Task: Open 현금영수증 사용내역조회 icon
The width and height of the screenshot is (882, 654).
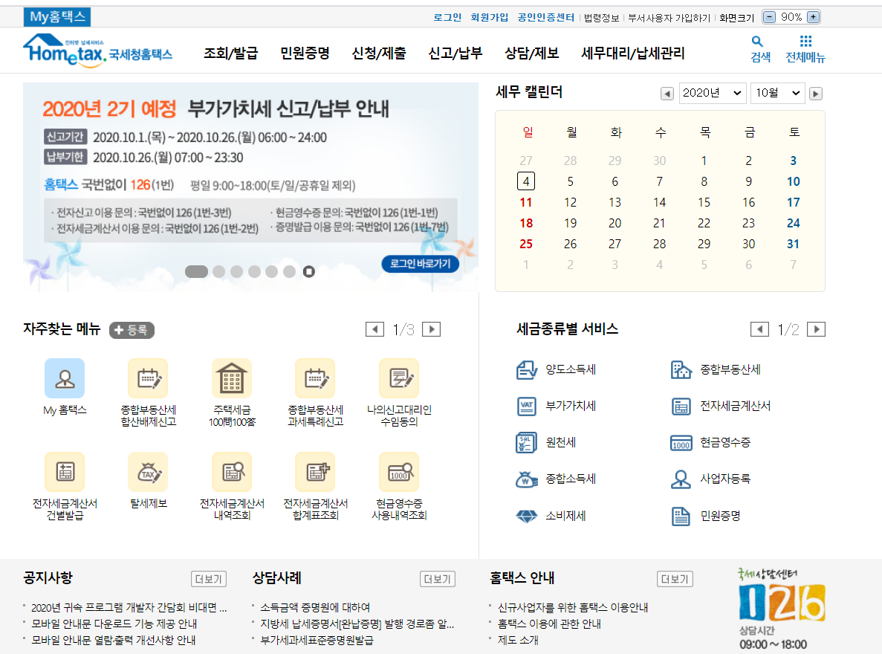Action: point(399,472)
